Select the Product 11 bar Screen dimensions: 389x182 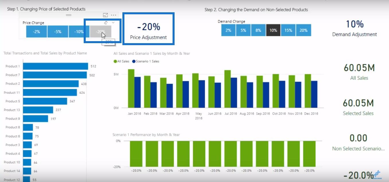coord(50,93)
